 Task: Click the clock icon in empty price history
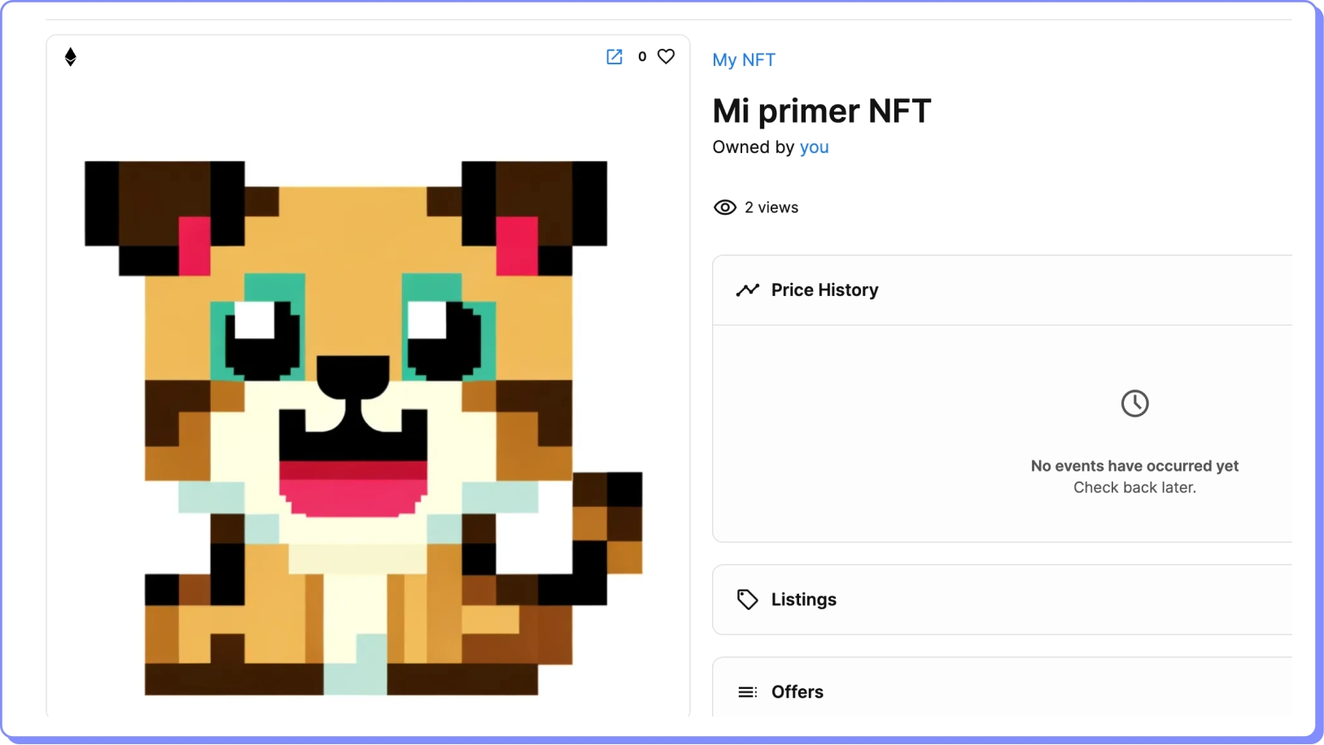(1134, 403)
